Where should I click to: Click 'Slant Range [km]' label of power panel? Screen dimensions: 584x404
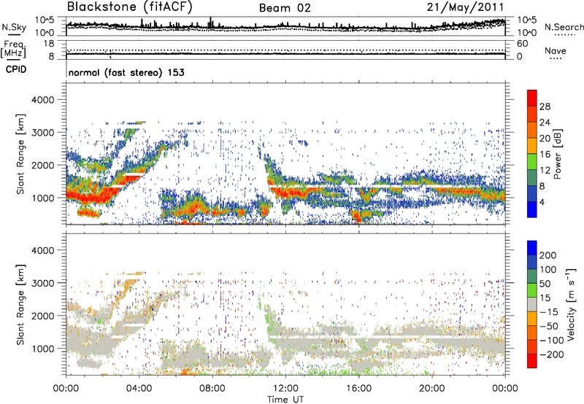point(20,154)
